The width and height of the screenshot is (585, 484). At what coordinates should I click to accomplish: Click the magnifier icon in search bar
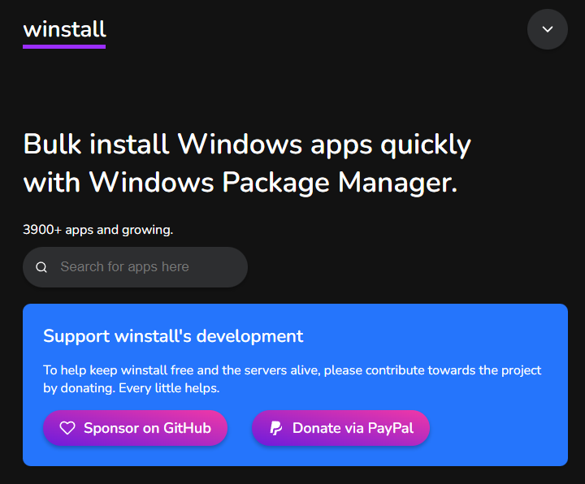[41, 267]
